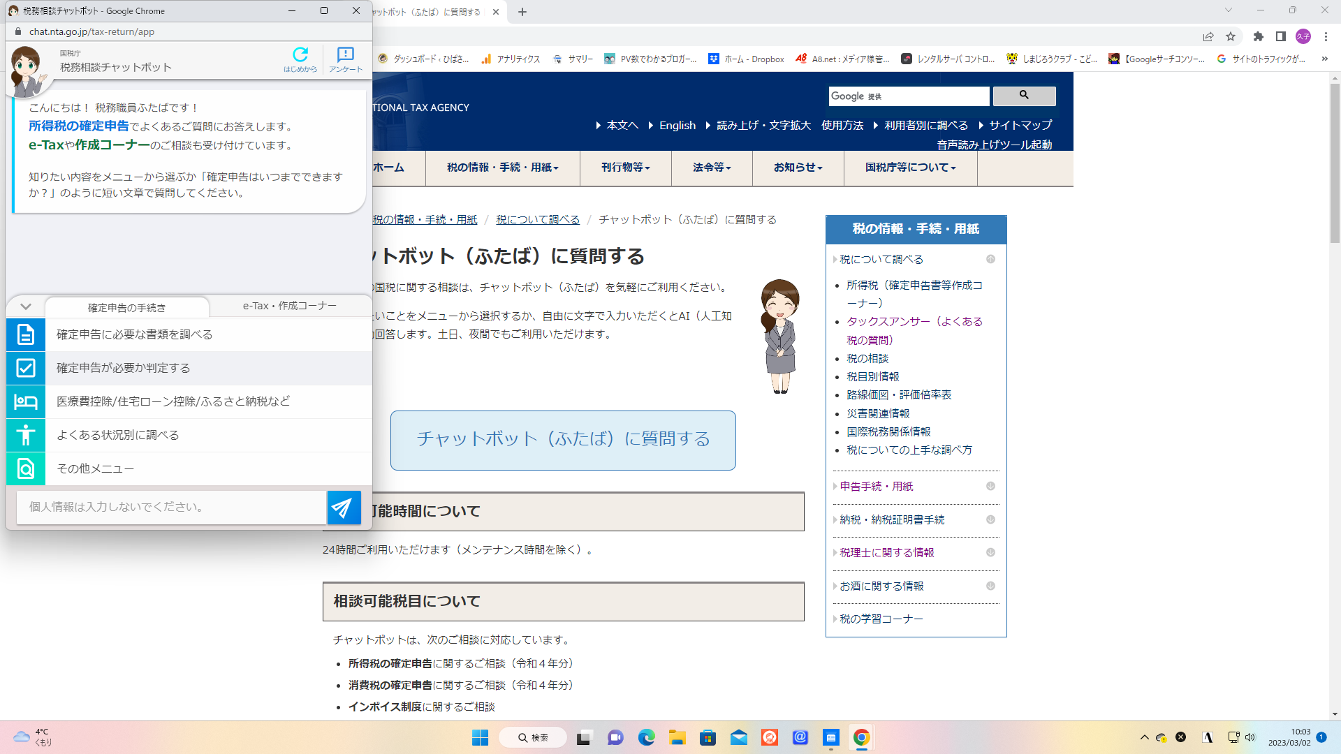Open the Chrome side panel icon
1341x754 pixels.
tap(1281, 36)
